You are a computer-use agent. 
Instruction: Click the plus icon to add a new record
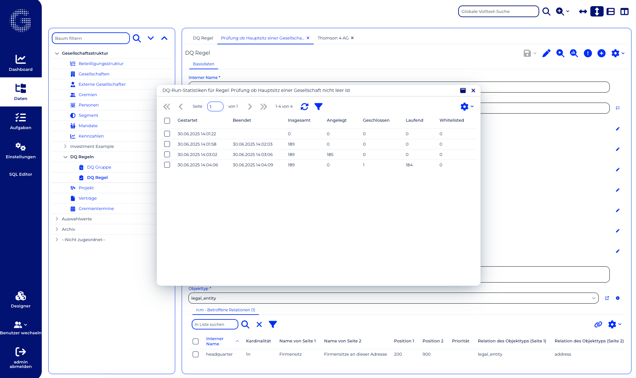point(602,53)
